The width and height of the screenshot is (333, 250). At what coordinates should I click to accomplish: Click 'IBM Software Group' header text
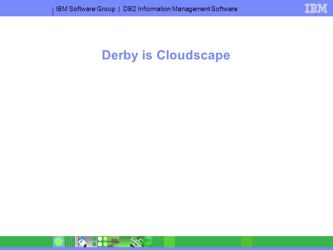click(x=85, y=9)
